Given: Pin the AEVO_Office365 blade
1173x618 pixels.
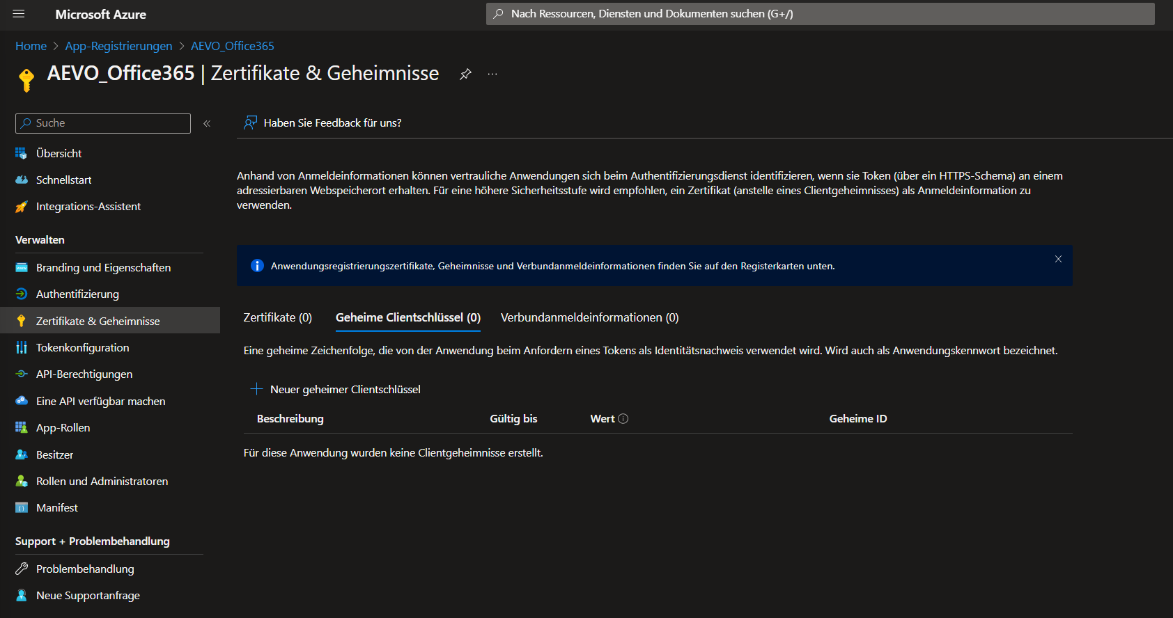Looking at the screenshot, I should (465, 74).
